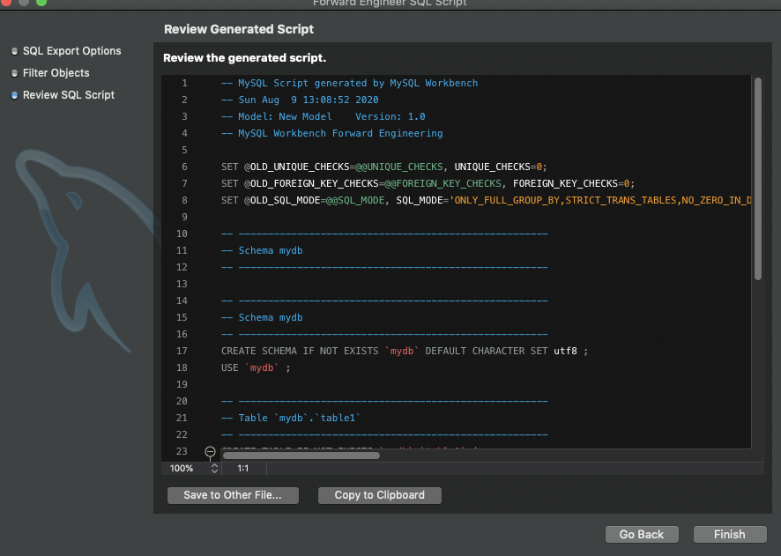The width and height of the screenshot is (781, 556).
Task: Click the Filter Objects step bullet
Action: click(14, 73)
